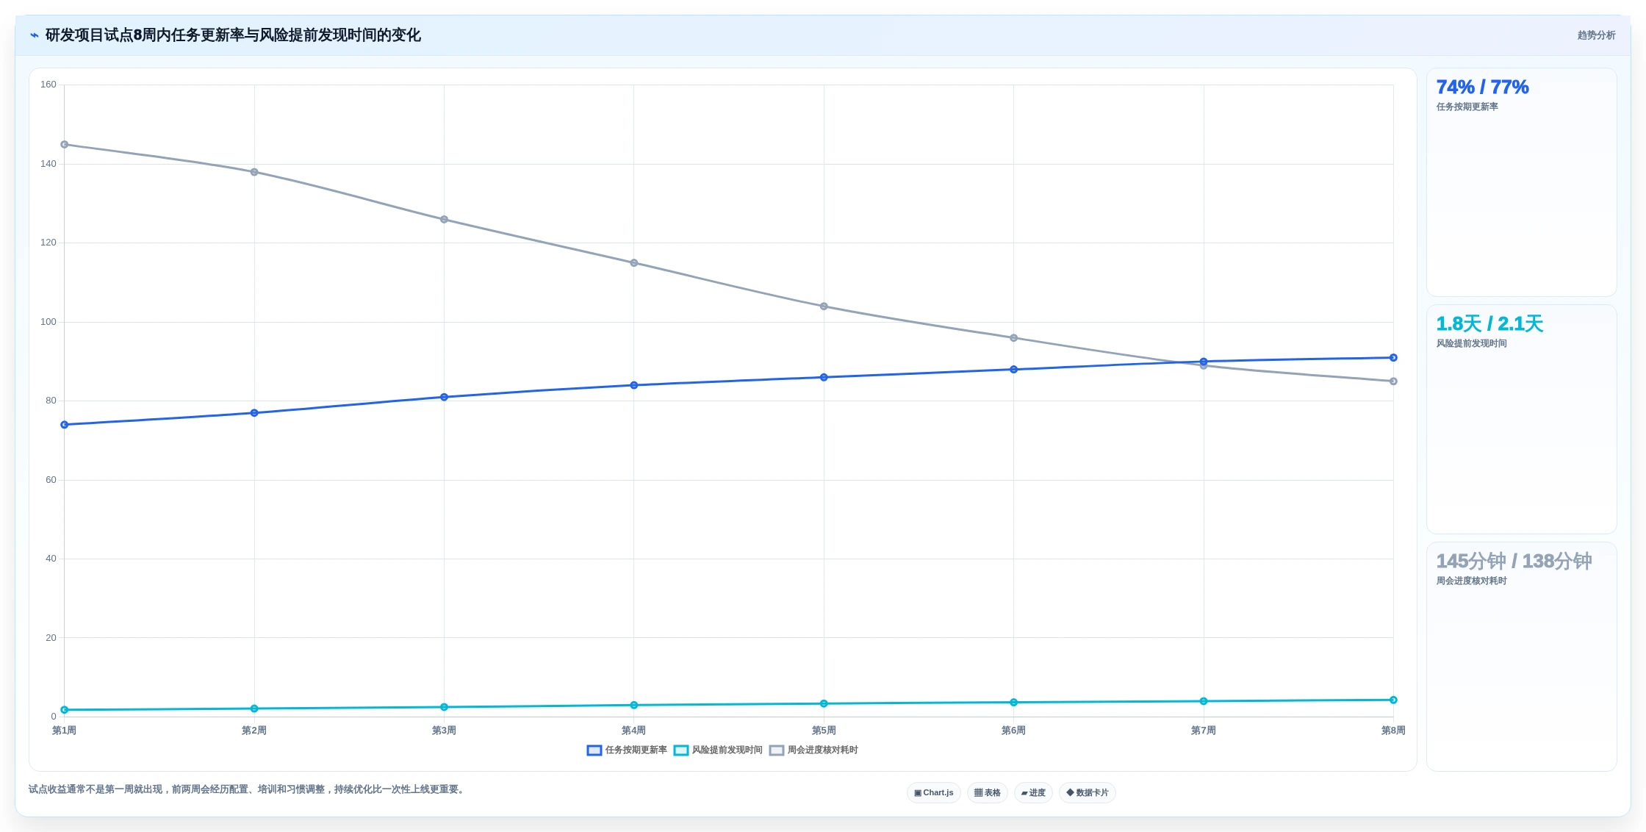Click the cyan 风险提前发现时间 point at 第3周
This screenshot has height=832, width=1646.
click(x=444, y=707)
